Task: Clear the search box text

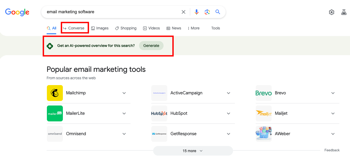Action: [x=184, y=12]
